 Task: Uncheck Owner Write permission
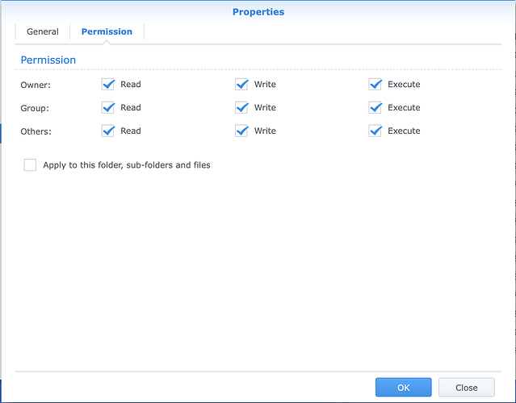[x=241, y=85]
